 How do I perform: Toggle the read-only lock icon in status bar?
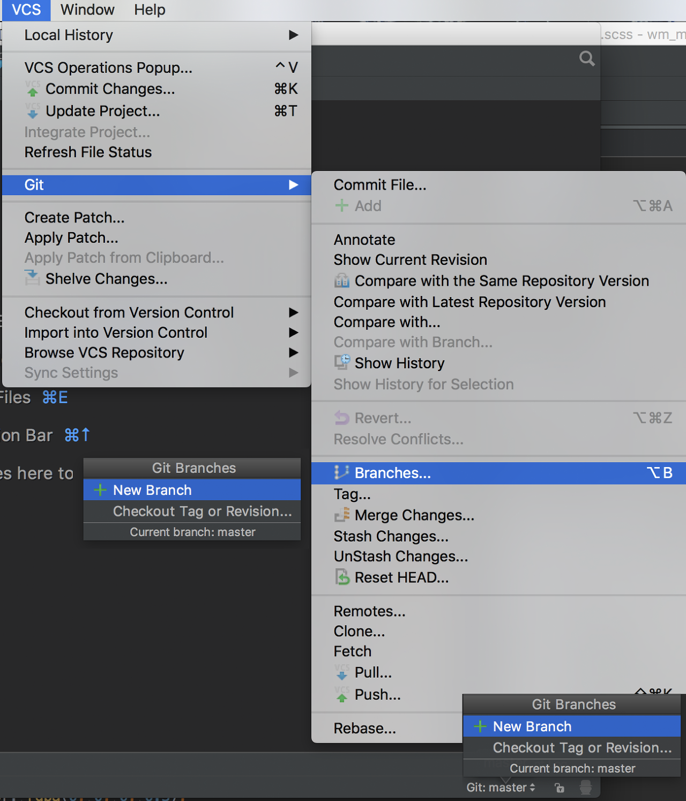[560, 788]
